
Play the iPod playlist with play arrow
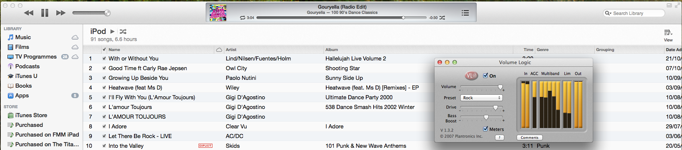112,31
